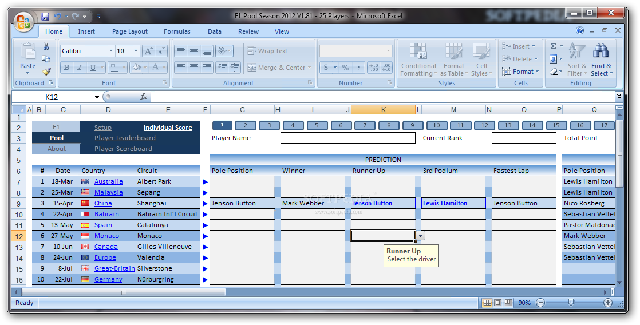The image size is (640, 325).
Task: Switch to Page Break Preview in status bar
Action: coord(508,303)
